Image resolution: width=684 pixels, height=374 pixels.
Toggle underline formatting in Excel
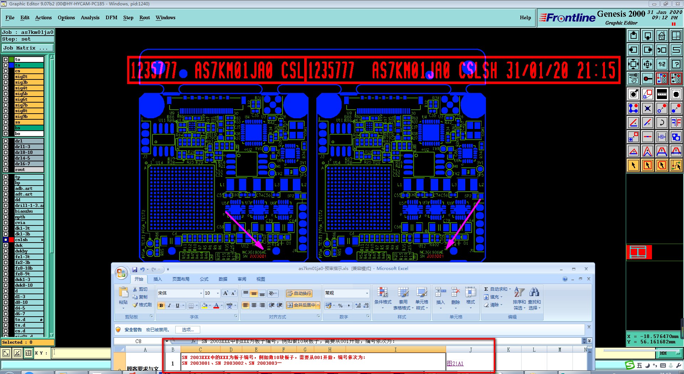pyautogui.click(x=177, y=305)
